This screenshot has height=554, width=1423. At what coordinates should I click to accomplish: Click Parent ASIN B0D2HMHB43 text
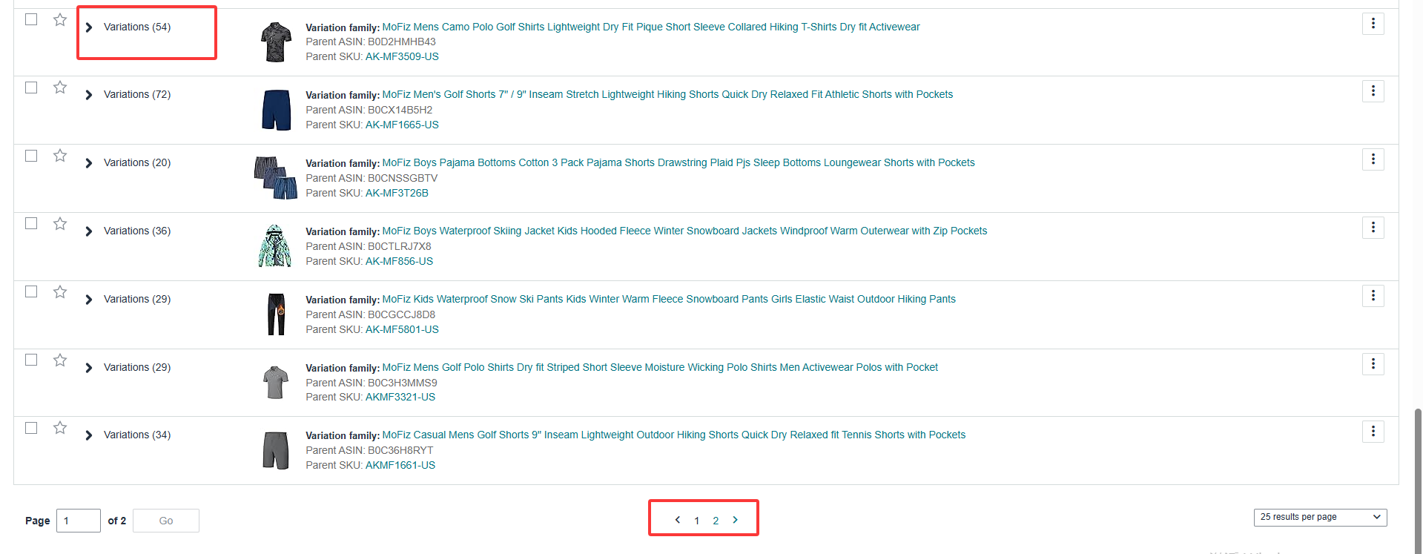click(371, 42)
